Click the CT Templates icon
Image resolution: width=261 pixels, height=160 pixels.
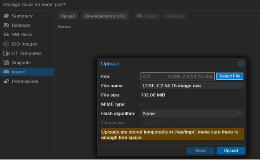(x=6, y=53)
